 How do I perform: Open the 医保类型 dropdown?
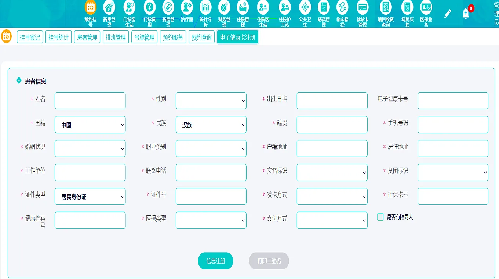coord(211,220)
